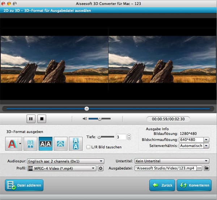The height and width of the screenshot is (200, 217).
Task: Open the Anaglyph type dropdown arrow
Action: (20, 144)
